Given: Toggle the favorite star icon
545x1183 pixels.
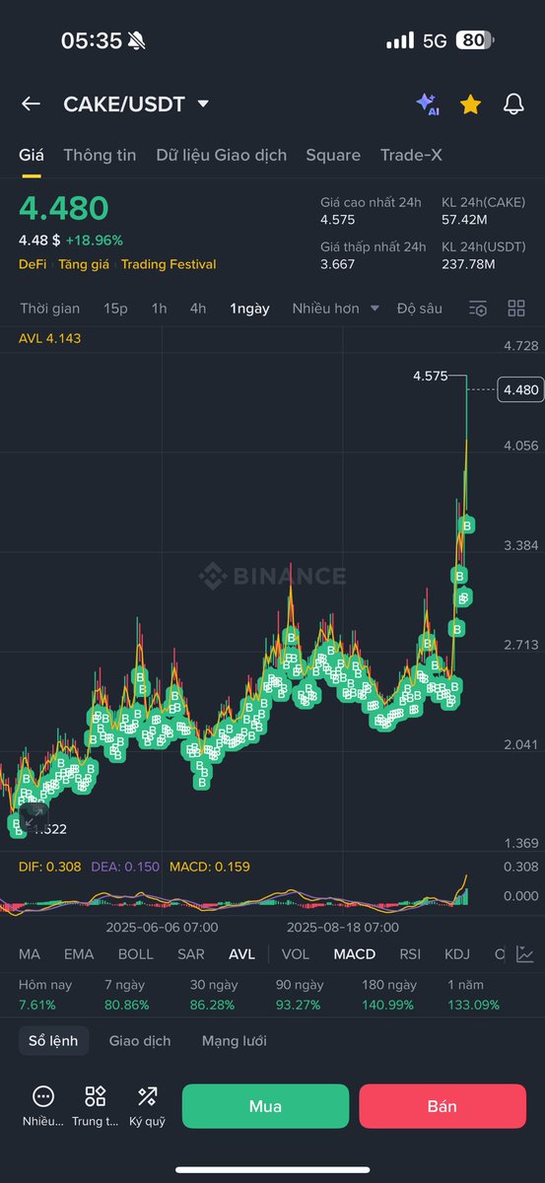Looking at the screenshot, I should 470,104.
